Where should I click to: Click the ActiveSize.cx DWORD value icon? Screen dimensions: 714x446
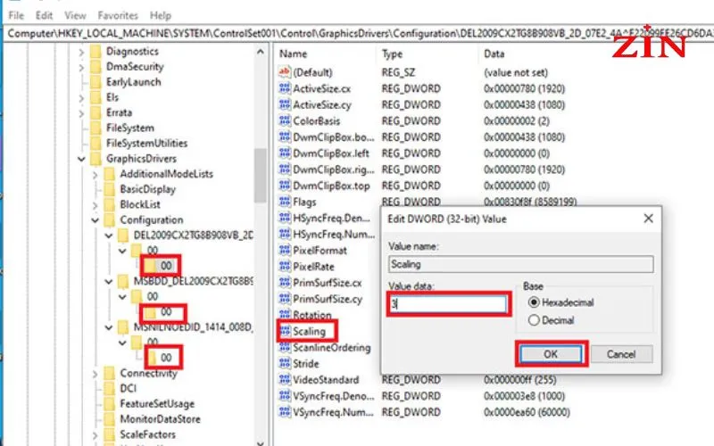click(285, 88)
